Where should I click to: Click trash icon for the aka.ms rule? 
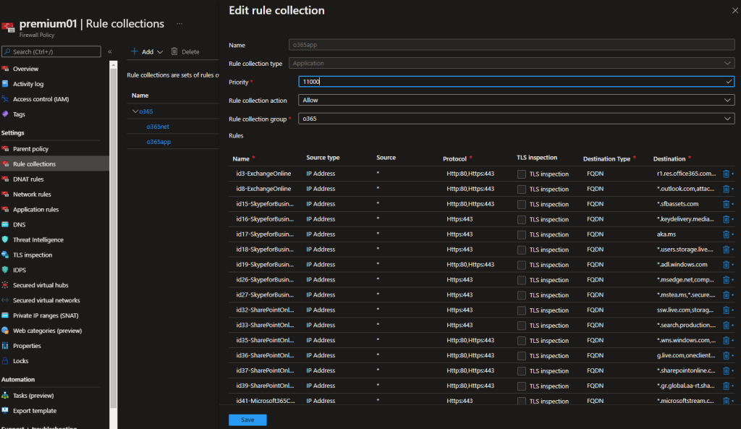pyautogui.click(x=726, y=234)
